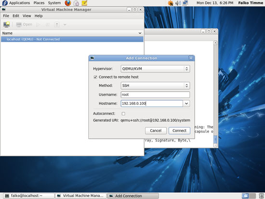Click the new virtual machine toolbar icon
The height and width of the screenshot is (199, 265).
6,25
